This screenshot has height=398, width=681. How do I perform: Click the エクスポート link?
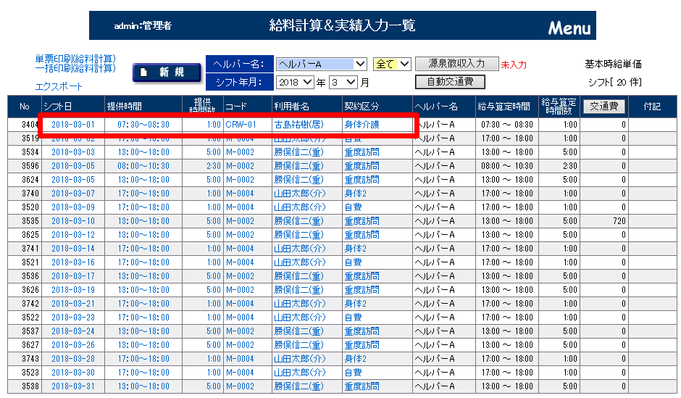click(59, 86)
